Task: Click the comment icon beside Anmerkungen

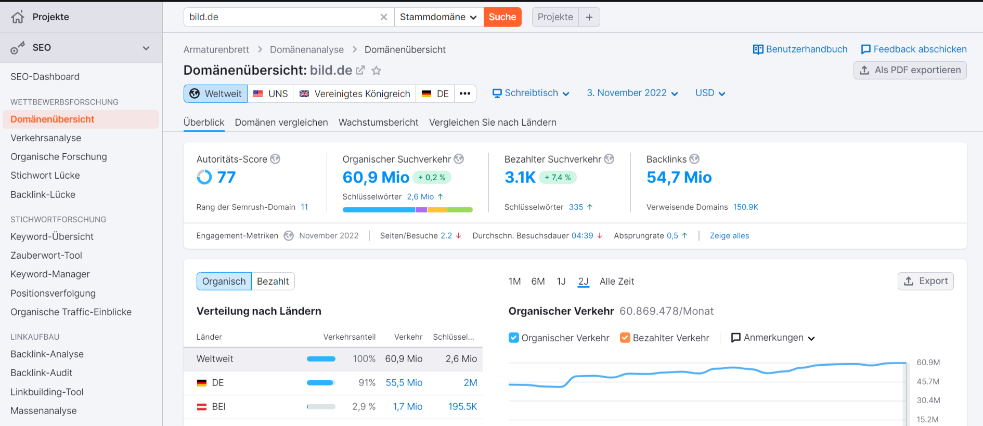Action: click(x=736, y=338)
